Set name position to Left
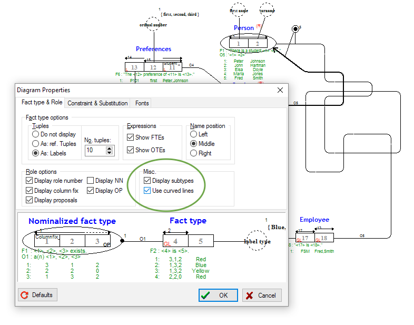Screen dimensions: 414x325 click(x=194, y=134)
